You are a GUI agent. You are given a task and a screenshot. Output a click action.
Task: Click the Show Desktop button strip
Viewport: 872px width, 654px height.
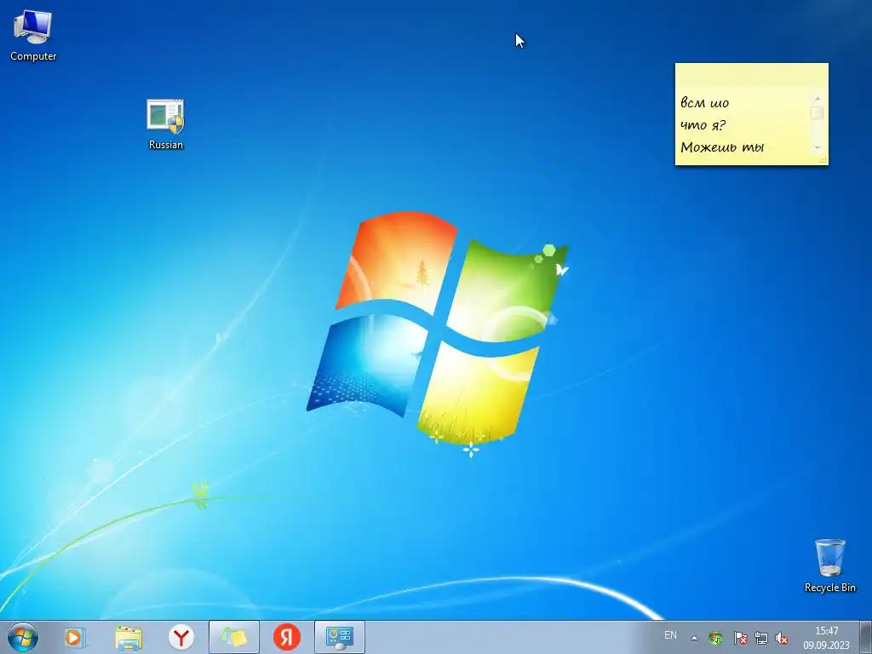coord(866,637)
